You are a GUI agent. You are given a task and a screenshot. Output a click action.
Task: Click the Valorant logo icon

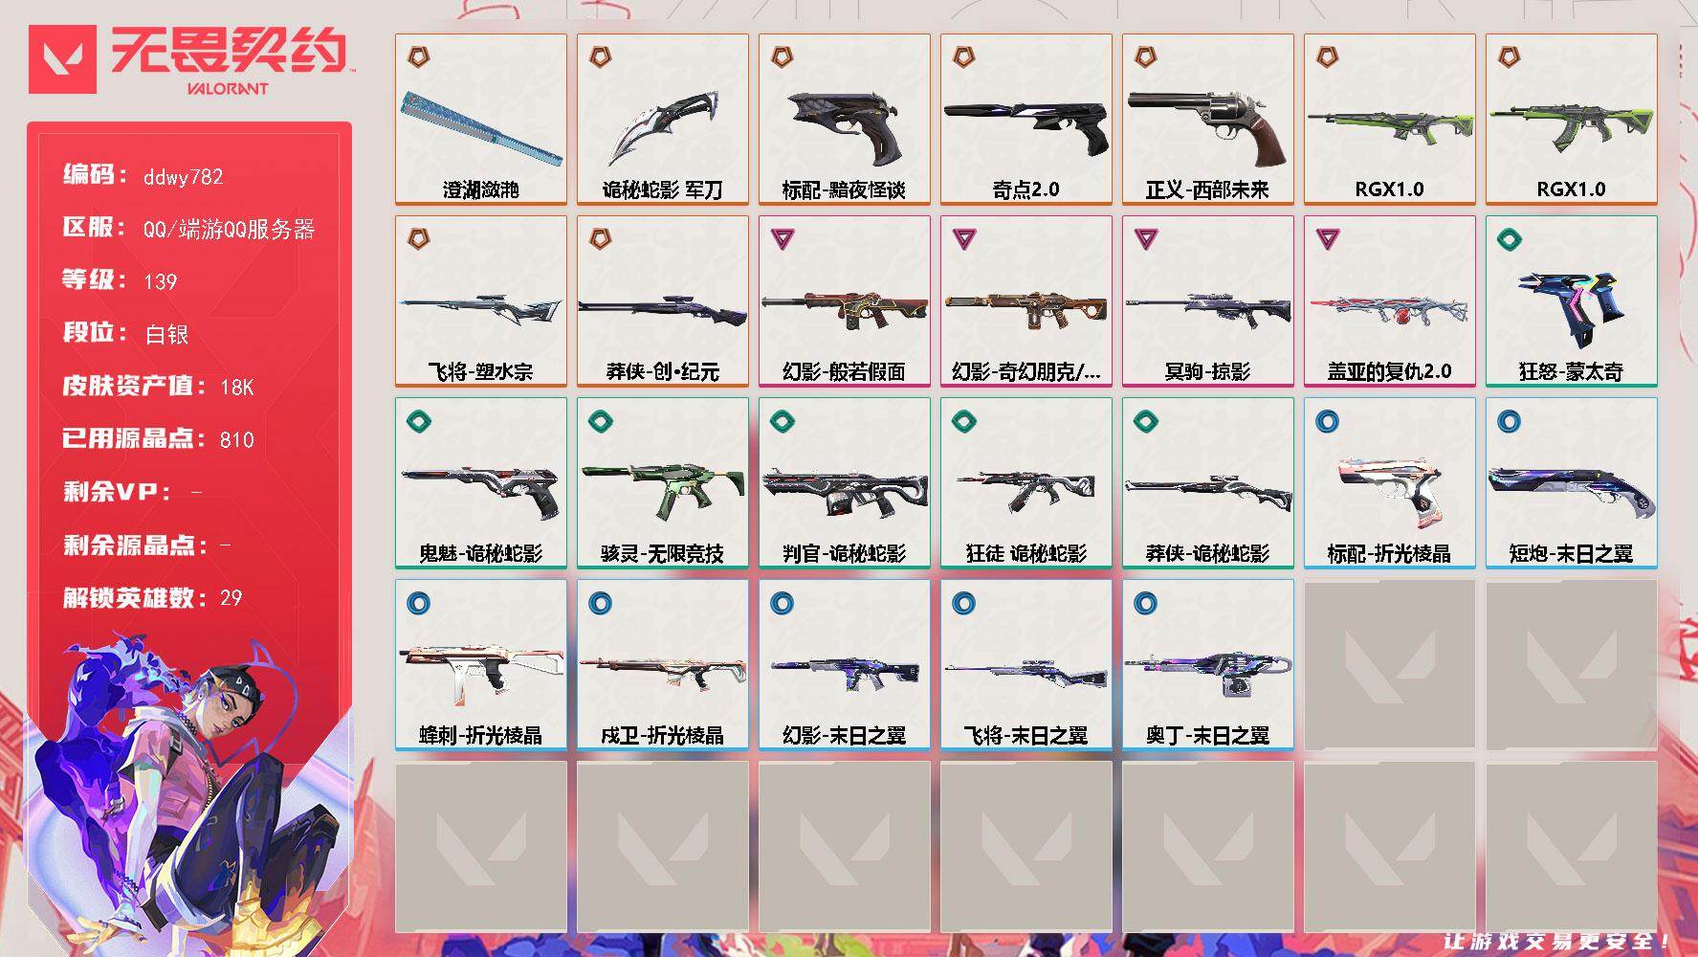(x=62, y=59)
